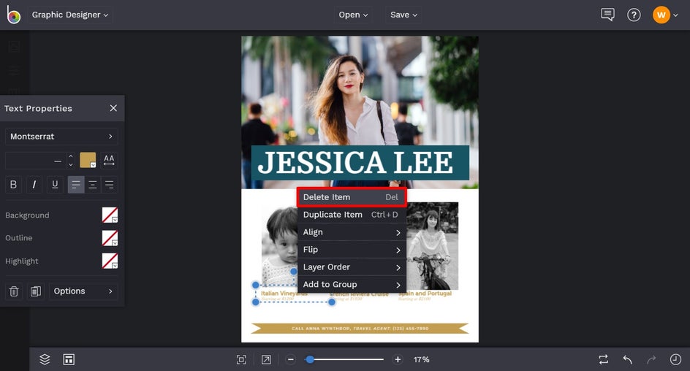Image resolution: width=690 pixels, height=371 pixels.
Task: Open the Graphic Designer dropdown
Action: pos(69,15)
